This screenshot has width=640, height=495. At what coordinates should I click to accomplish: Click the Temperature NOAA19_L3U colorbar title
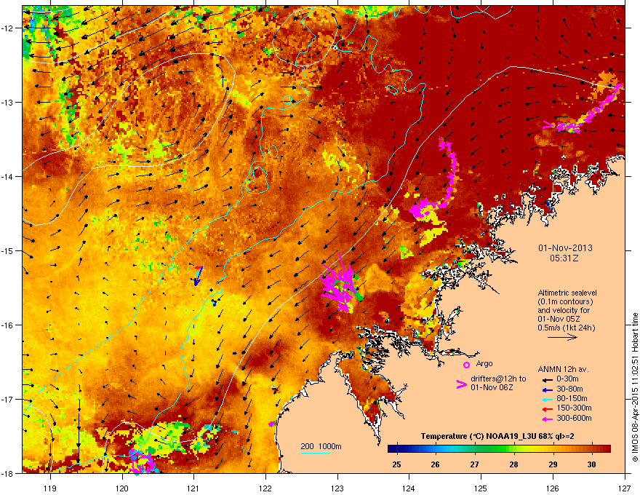(497, 437)
